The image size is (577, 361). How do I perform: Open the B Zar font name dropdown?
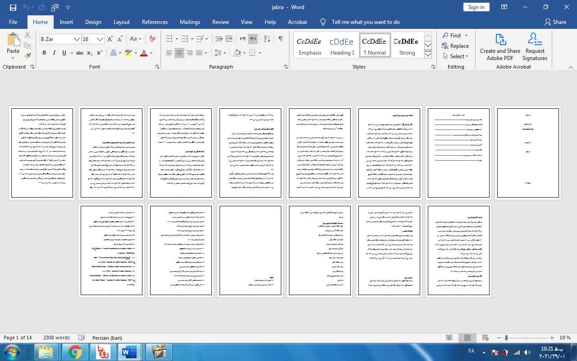click(x=77, y=39)
